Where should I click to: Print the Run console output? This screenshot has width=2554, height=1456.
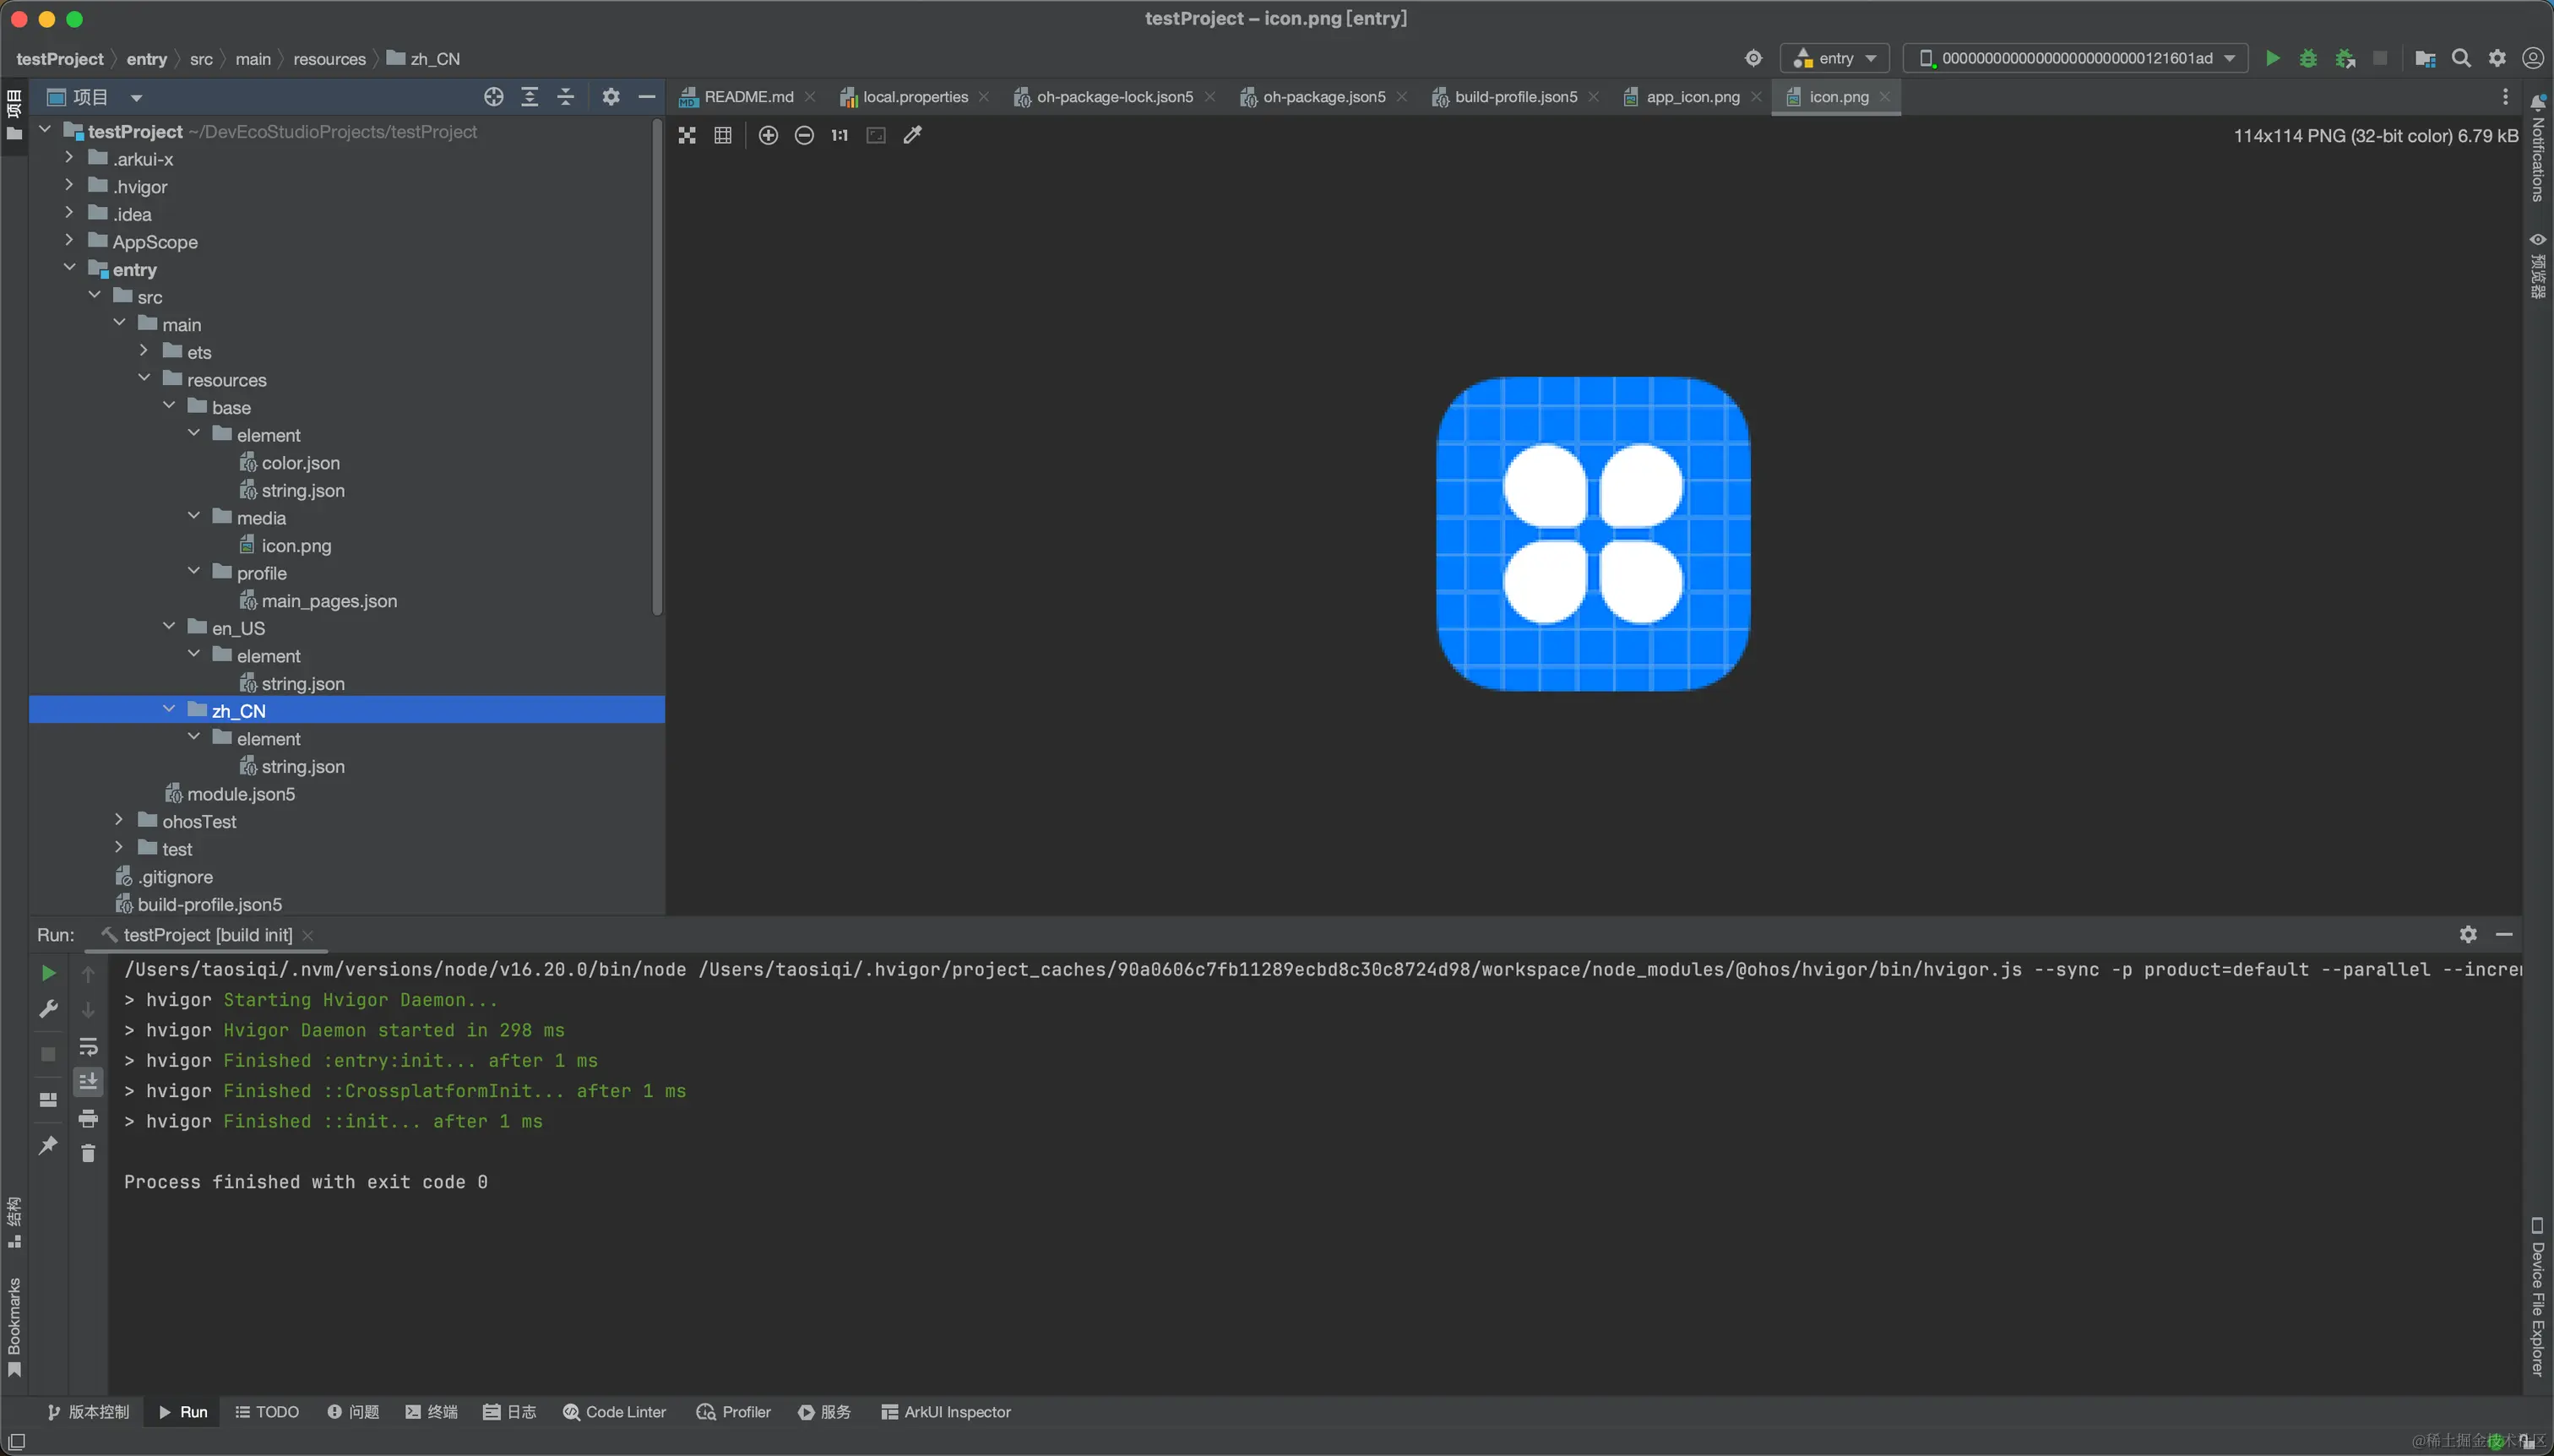point(88,1118)
